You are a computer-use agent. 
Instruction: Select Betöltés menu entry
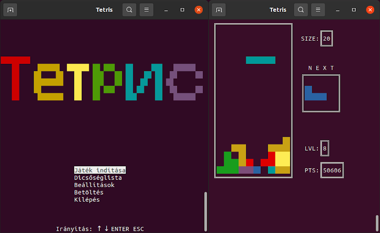[x=89, y=192]
